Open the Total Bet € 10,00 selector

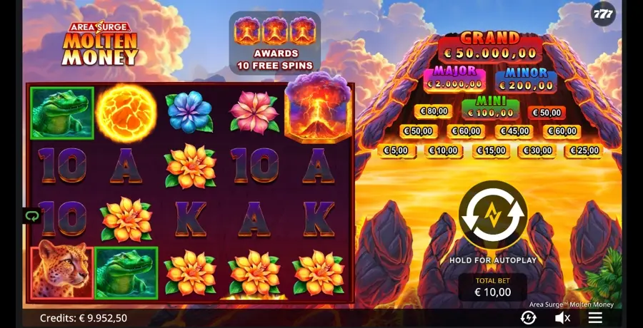click(x=492, y=287)
